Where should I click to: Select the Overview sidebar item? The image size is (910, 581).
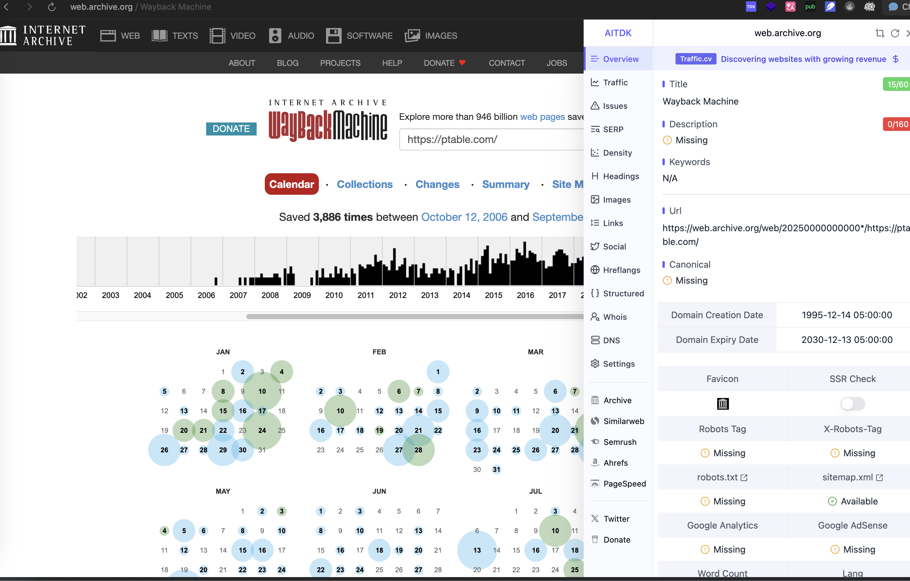point(618,59)
